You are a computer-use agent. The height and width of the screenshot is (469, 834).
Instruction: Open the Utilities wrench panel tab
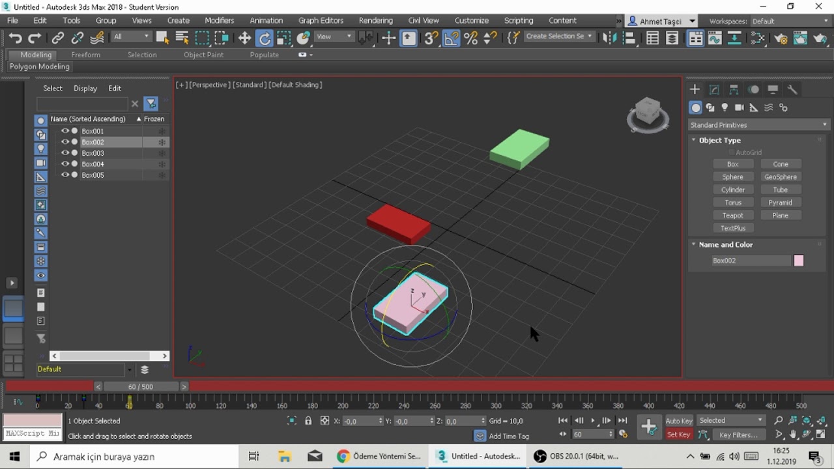coord(792,90)
